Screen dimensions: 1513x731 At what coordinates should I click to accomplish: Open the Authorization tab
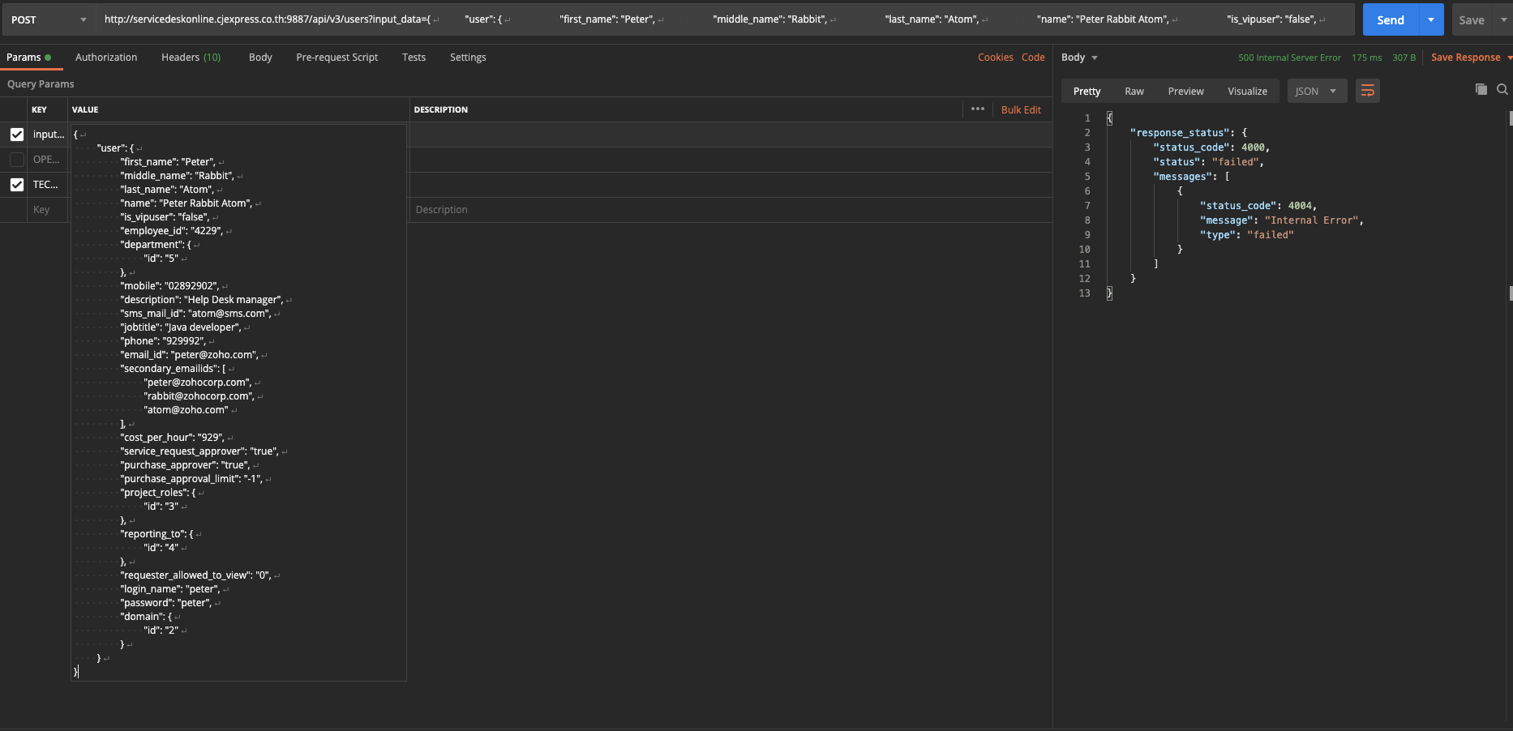coord(106,58)
